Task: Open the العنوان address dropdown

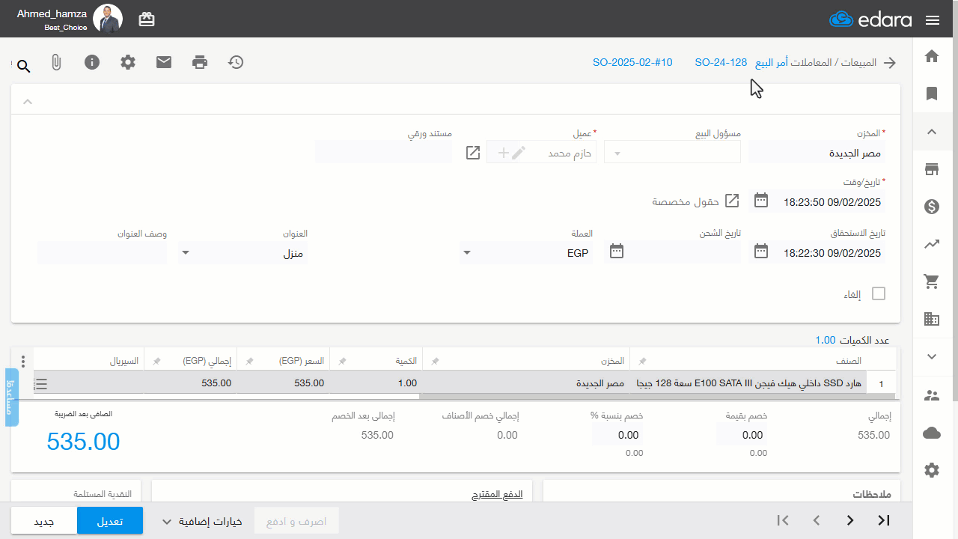Action: pyautogui.click(x=242, y=253)
